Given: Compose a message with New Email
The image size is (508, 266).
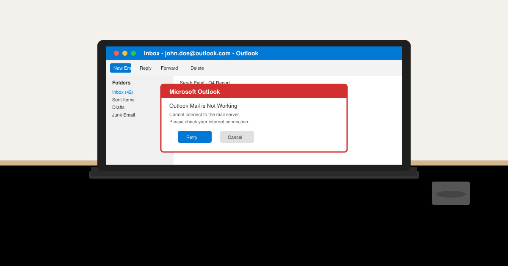Looking at the screenshot, I should 121,68.
